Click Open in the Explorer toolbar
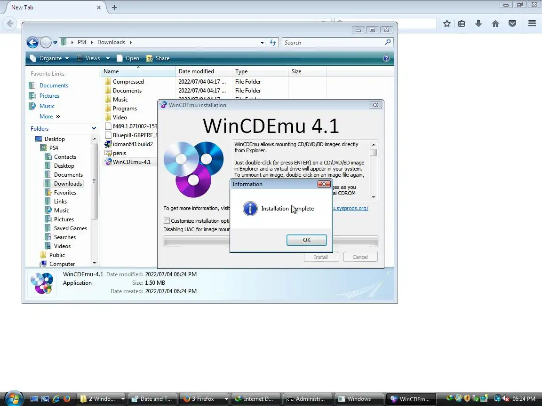 click(x=128, y=58)
